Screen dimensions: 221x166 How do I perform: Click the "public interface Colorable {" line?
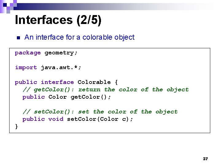click(66, 82)
